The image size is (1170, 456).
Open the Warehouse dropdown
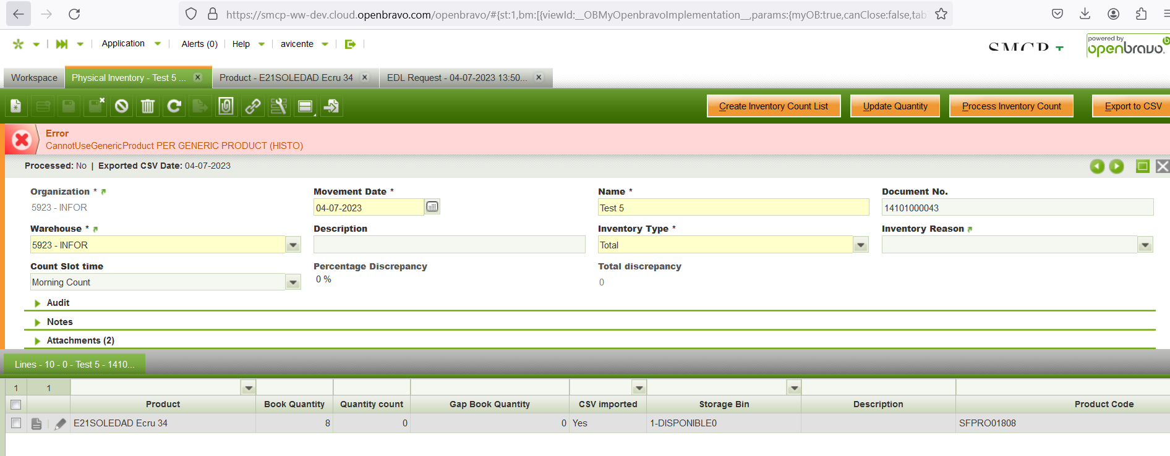click(x=293, y=245)
